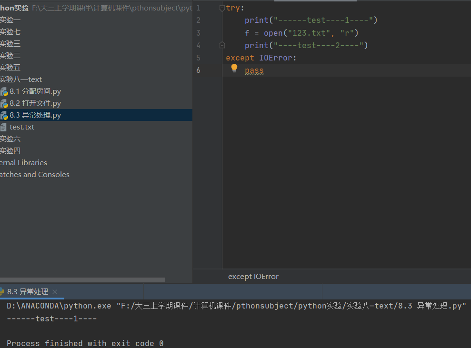Select the 实验二 folder

10,56
